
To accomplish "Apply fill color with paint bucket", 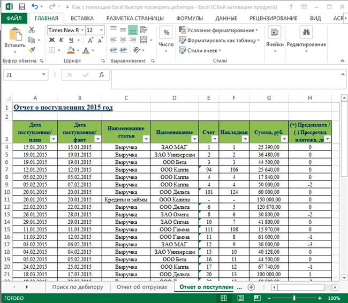I will coord(71,50).
